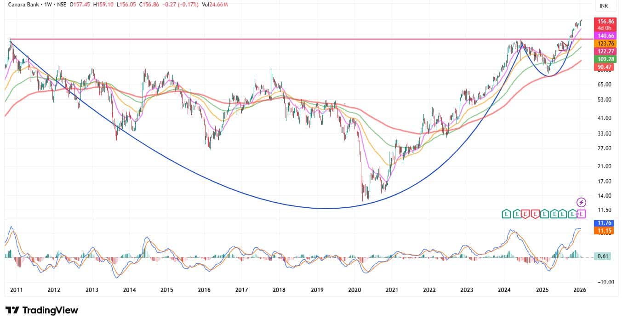Click the 2016 year on time axis
The height and width of the screenshot is (324, 623).
tap(204, 290)
